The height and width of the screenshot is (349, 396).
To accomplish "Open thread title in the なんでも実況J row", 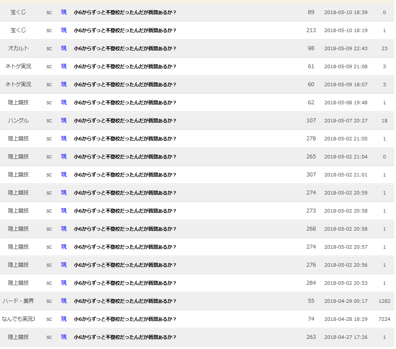I will (125, 319).
